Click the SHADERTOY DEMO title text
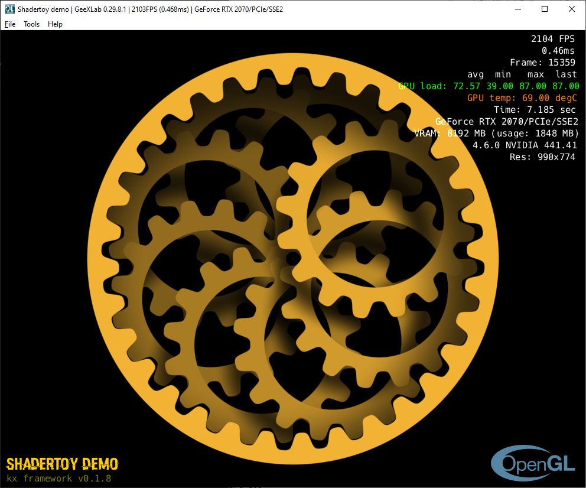 [63, 464]
